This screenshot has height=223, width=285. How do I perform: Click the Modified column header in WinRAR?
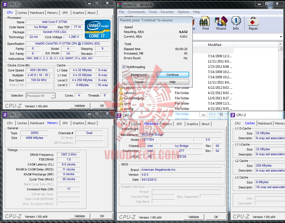(x=220, y=45)
